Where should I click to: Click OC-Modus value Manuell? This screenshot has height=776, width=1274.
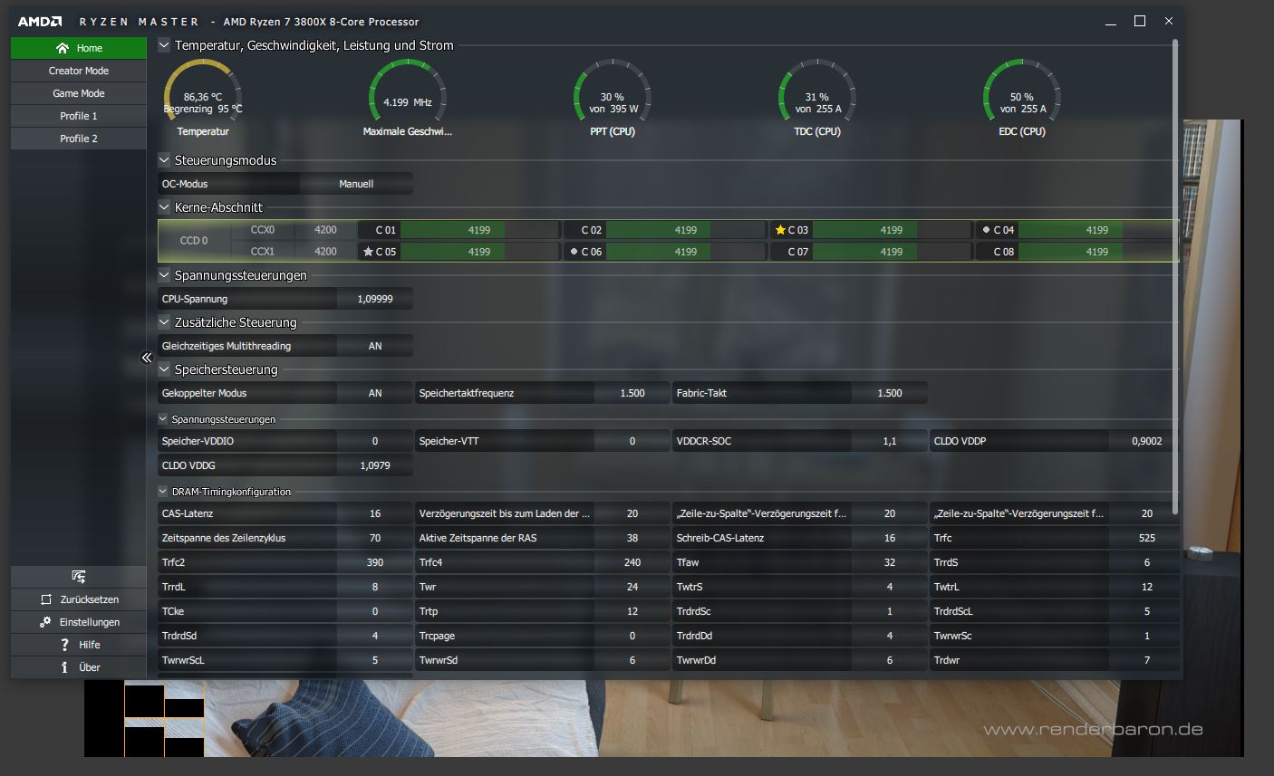coord(356,184)
